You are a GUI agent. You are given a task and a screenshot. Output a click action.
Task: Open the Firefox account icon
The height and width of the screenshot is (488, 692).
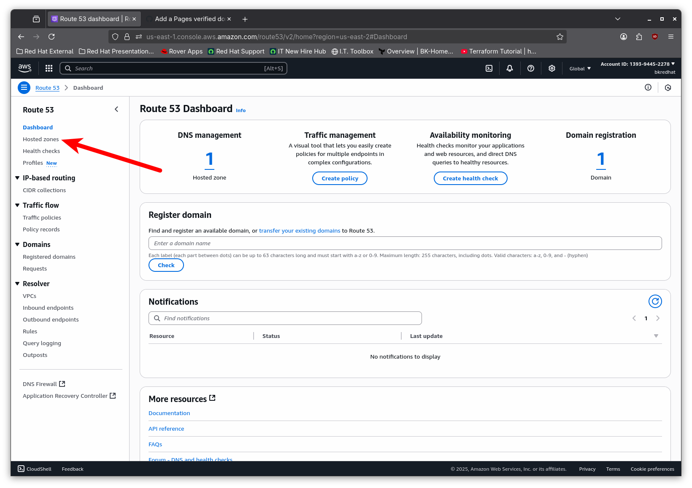[624, 37]
